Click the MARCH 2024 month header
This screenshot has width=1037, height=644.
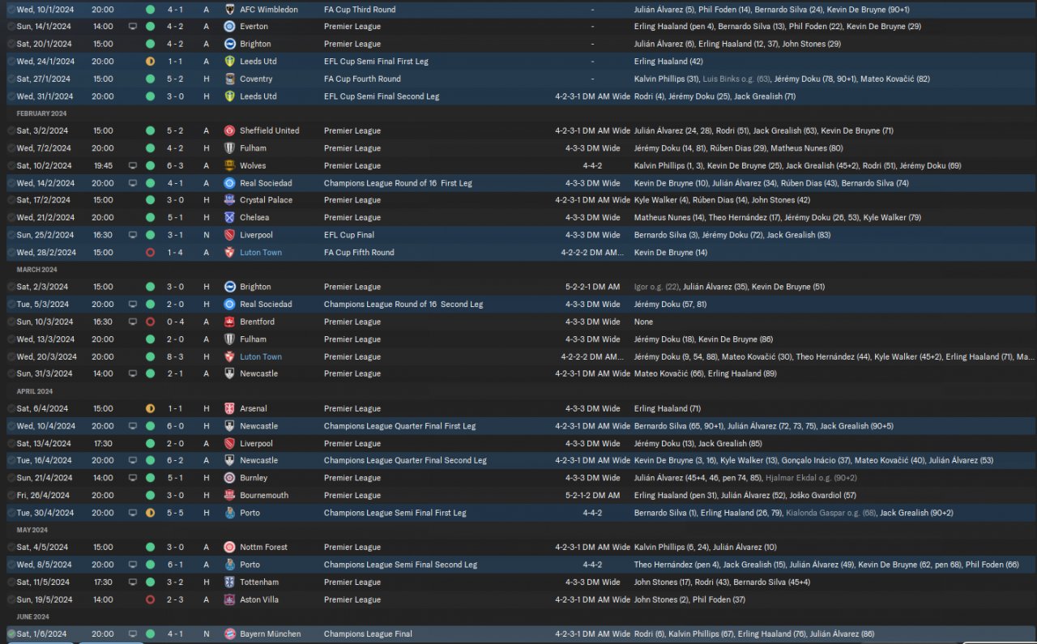click(x=37, y=271)
